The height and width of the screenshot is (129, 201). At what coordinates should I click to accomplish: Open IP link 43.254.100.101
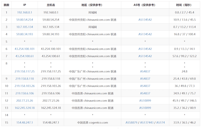(25, 49)
